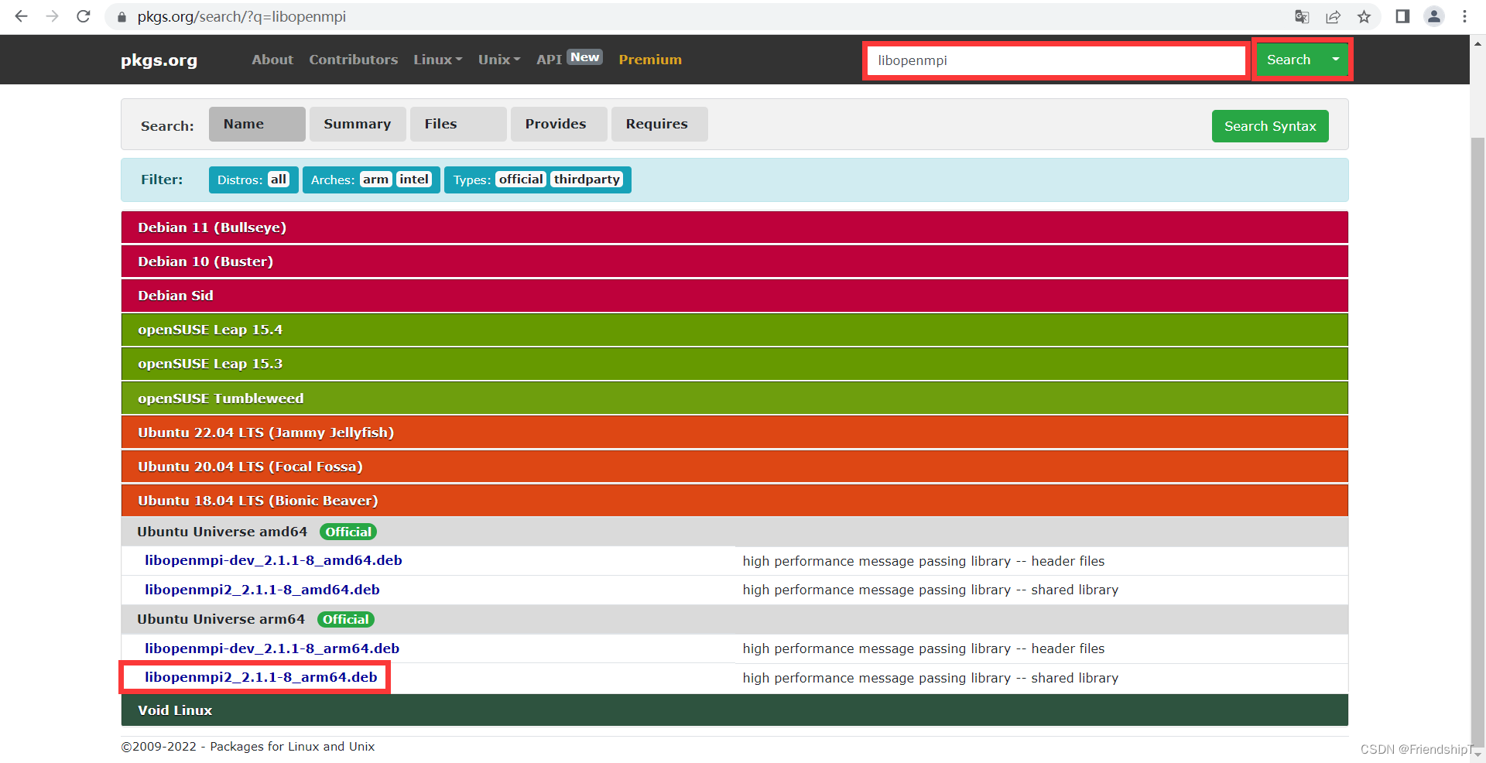The width and height of the screenshot is (1486, 763).
Task: Expand the Debian 10 (Buster) section
Action: [734, 262]
